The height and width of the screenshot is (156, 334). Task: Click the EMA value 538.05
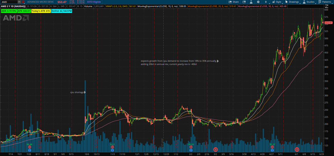pyautogui.click(x=182, y=6)
